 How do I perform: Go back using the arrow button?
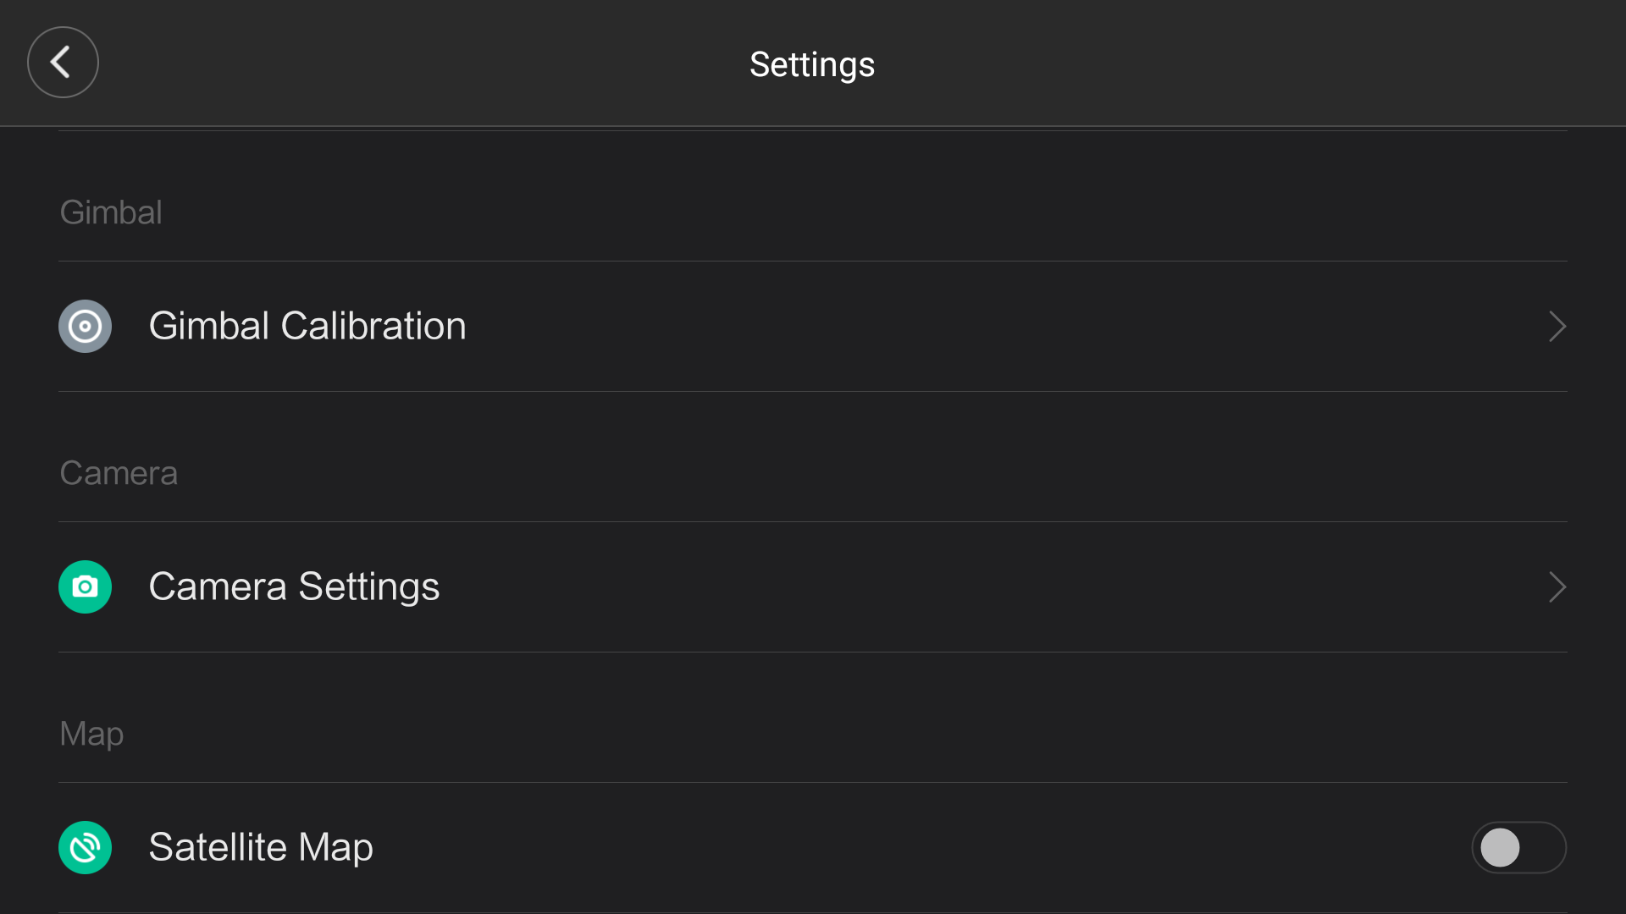63,63
